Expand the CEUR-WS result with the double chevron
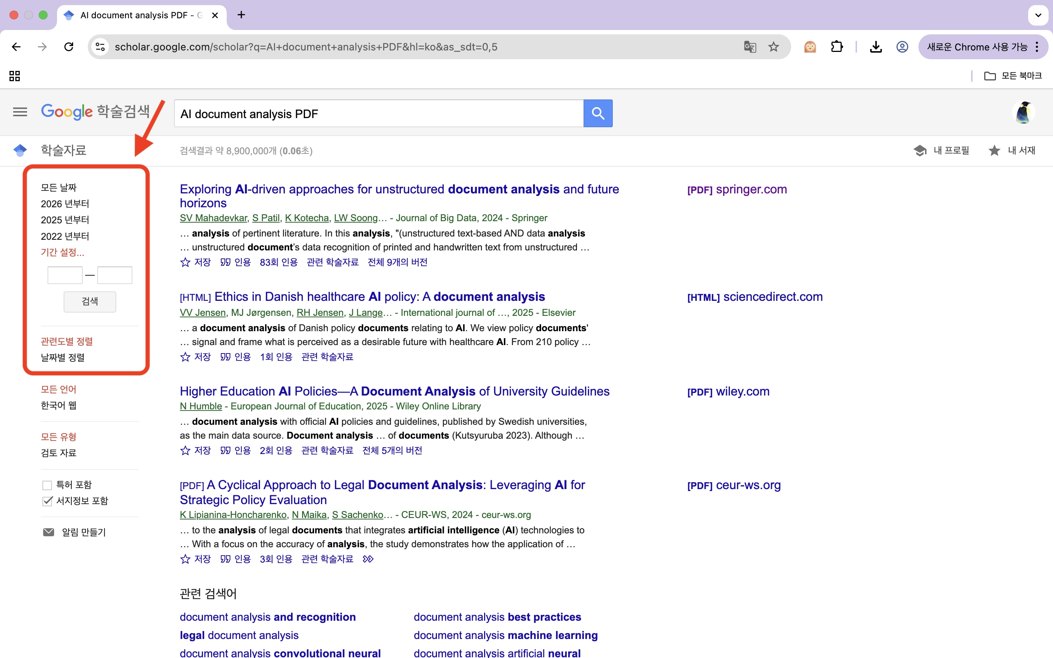Screen dimensions: 1053x658 368,559
